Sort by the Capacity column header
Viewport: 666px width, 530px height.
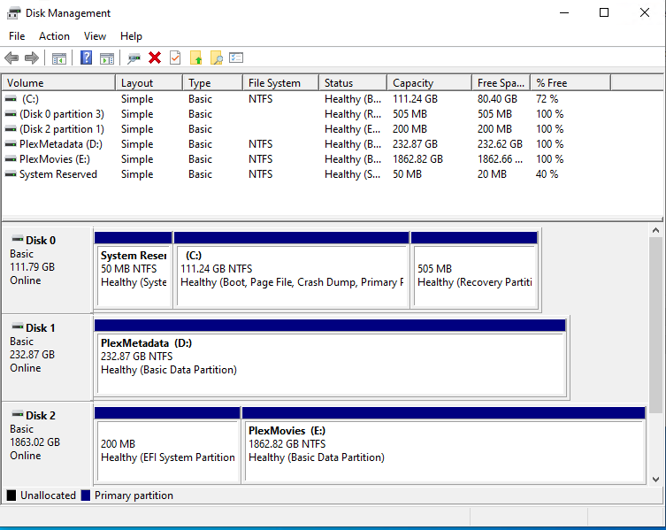413,83
